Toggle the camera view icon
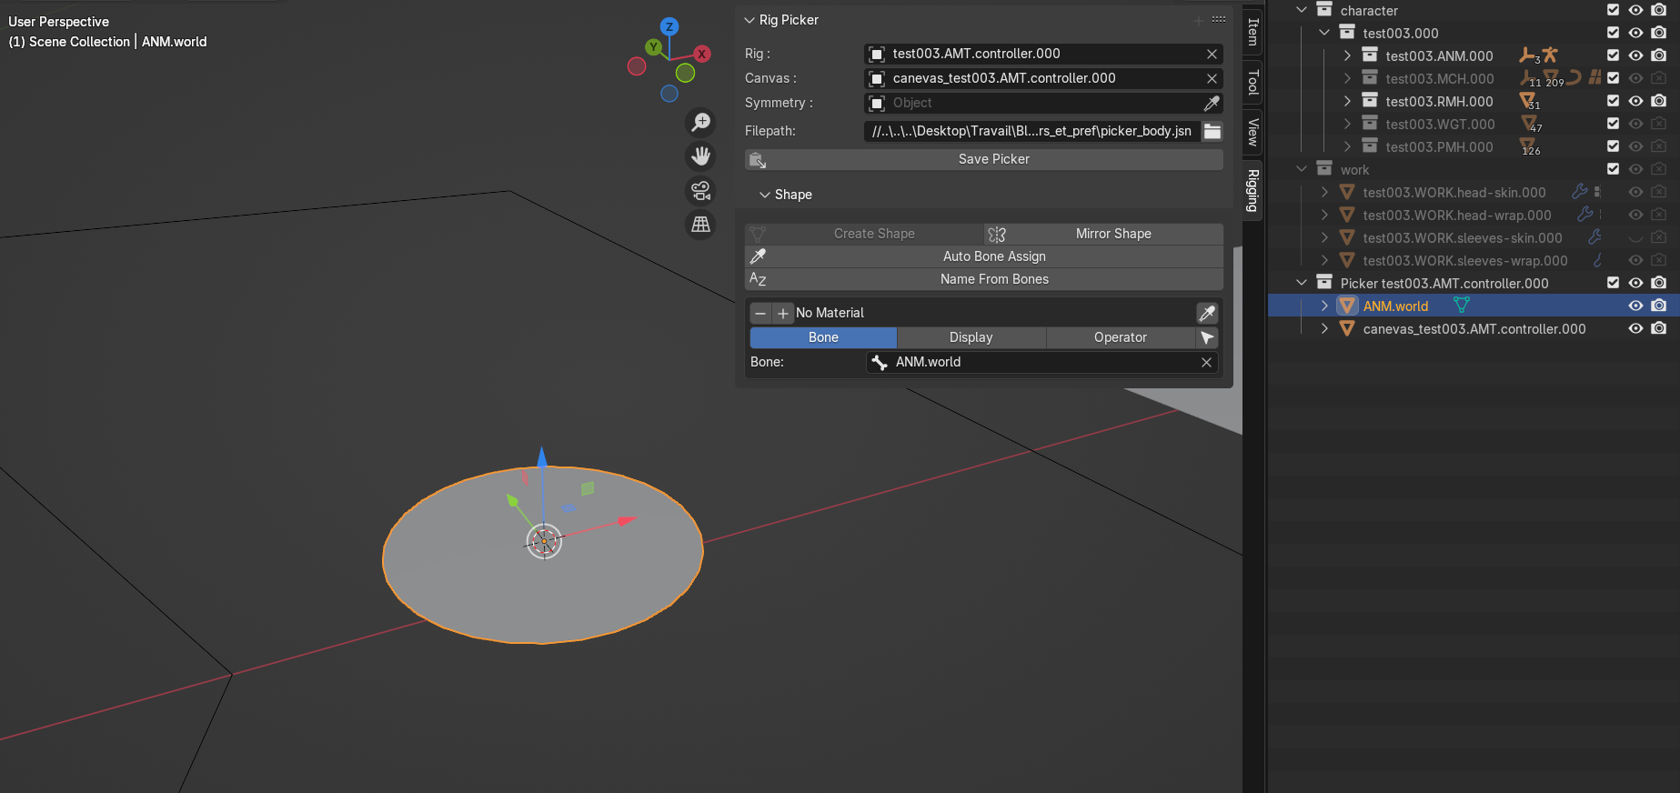 (700, 191)
